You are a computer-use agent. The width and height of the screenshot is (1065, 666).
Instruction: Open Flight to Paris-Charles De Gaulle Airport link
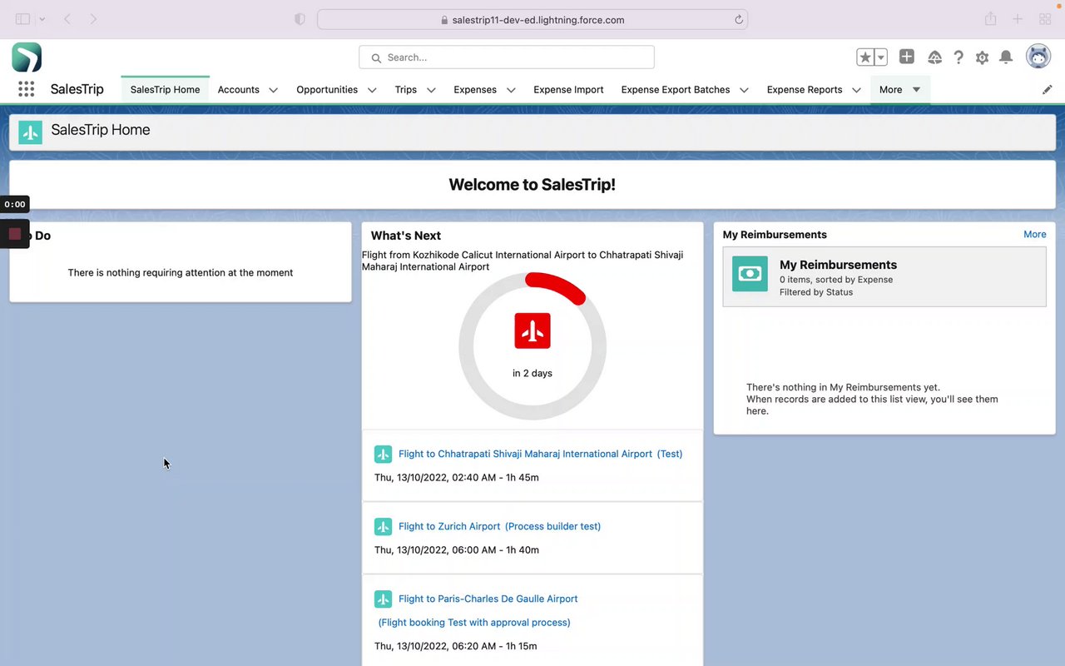click(x=488, y=599)
